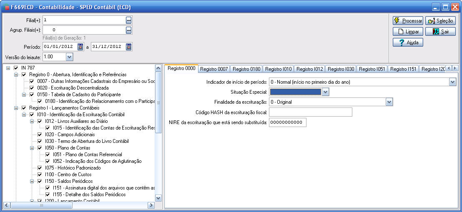Uncheck I075 Histórico Padronizado checkbox

click(40, 168)
